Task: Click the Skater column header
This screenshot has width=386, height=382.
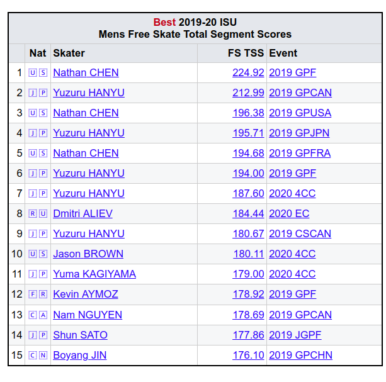Action: 69,53
